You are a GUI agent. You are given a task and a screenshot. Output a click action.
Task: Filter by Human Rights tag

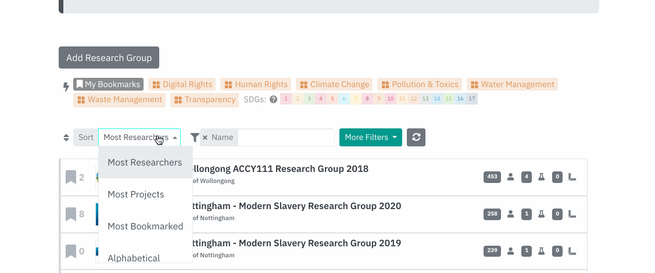[256, 84]
